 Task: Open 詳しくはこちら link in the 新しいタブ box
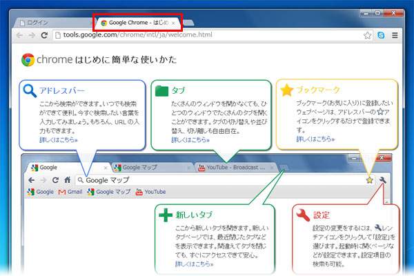[x=195, y=264]
